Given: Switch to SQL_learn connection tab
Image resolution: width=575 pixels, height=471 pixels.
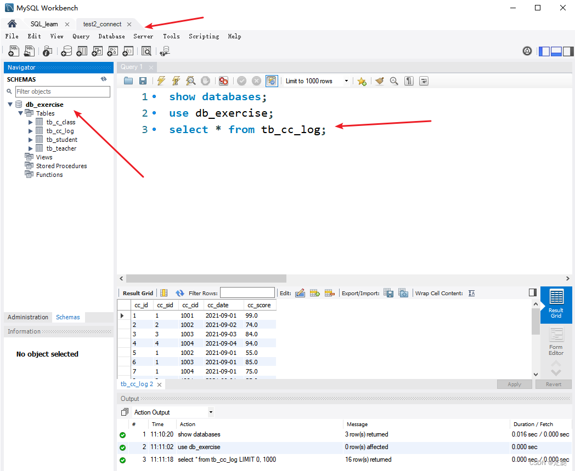Looking at the screenshot, I should (44, 24).
